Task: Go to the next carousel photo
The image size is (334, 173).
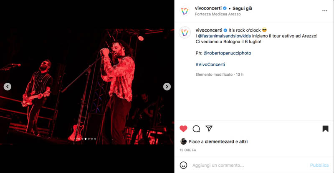Action: pyautogui.click(x=167, y=86)
